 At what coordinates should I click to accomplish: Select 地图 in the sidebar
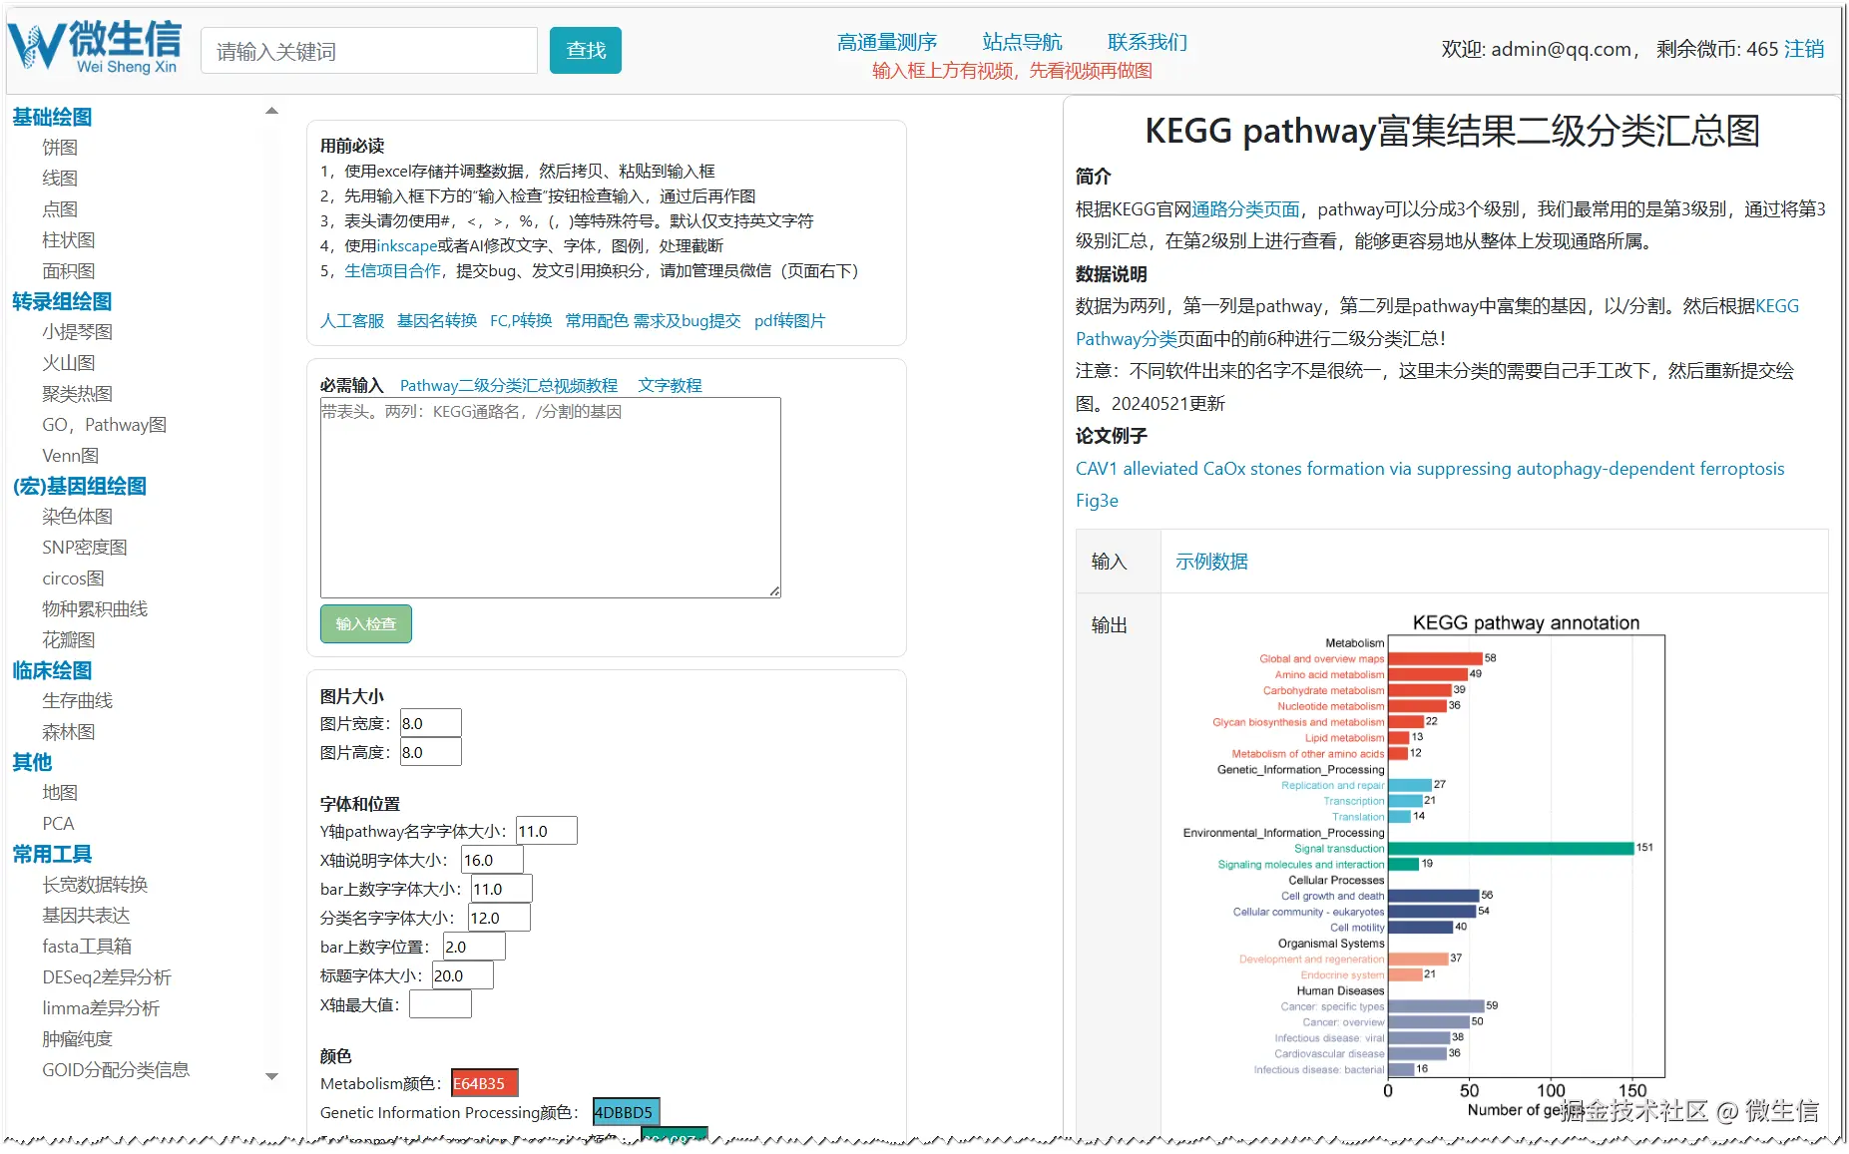60,793
